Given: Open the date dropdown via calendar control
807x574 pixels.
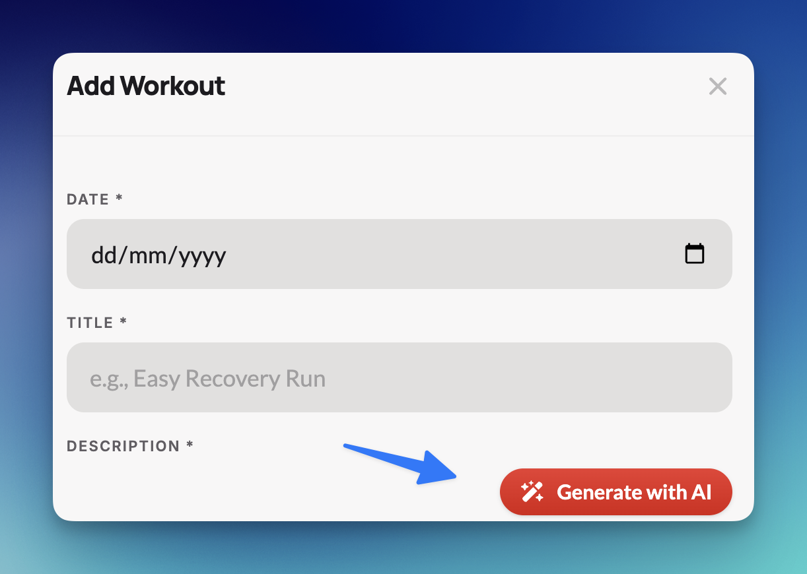Looking at the screenshot, I should (x=694, y=253).
